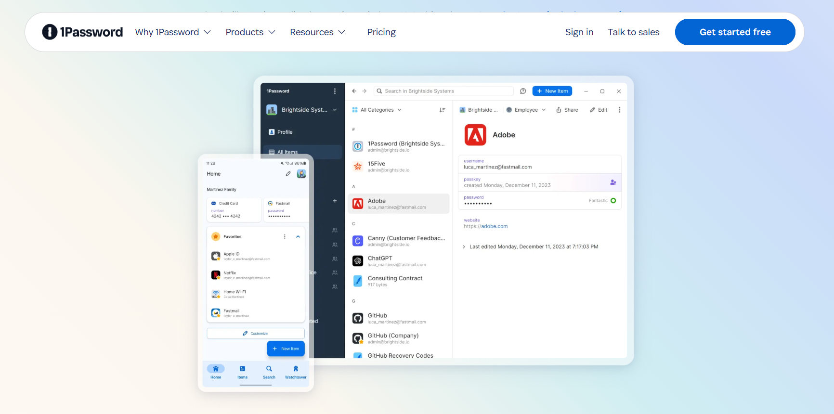This screenshot has height=414, width=834.
Task: Open the All Categories filter dropdown
Action: [377, 110]
